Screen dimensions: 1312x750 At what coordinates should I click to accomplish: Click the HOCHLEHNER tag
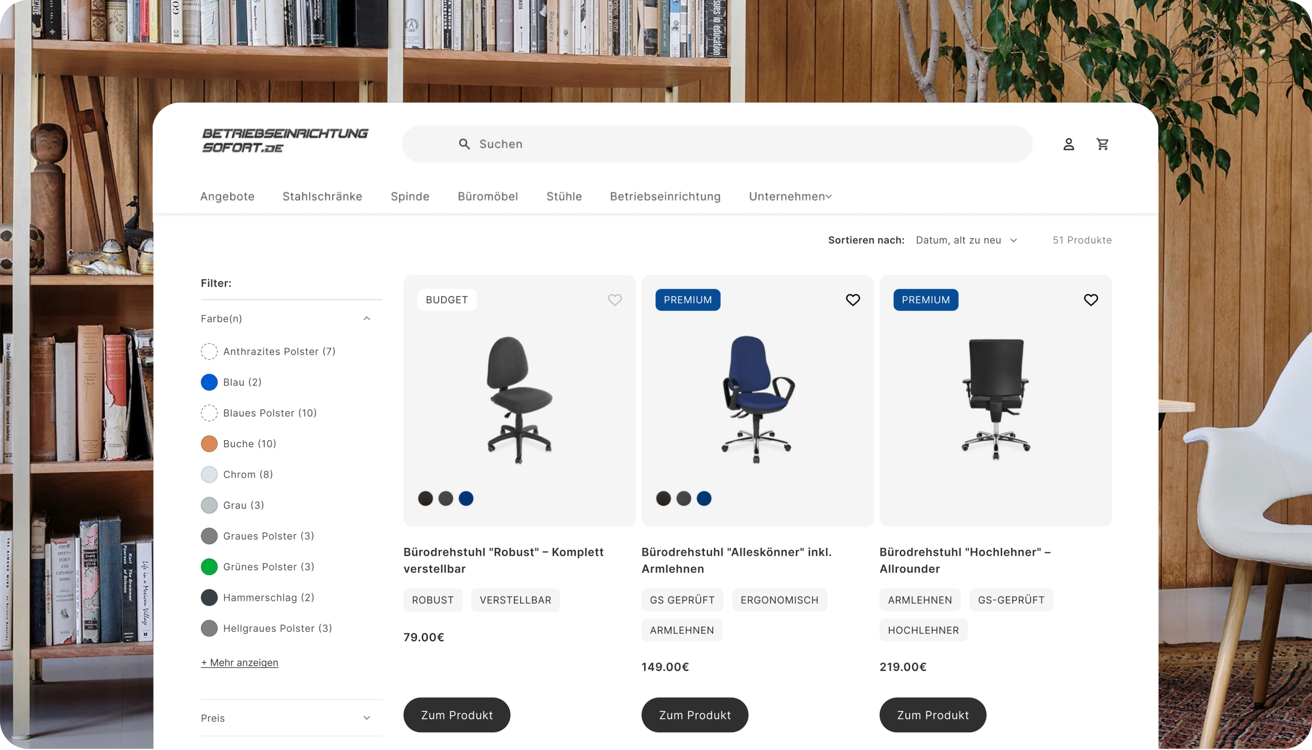click(x=923, y=630)
